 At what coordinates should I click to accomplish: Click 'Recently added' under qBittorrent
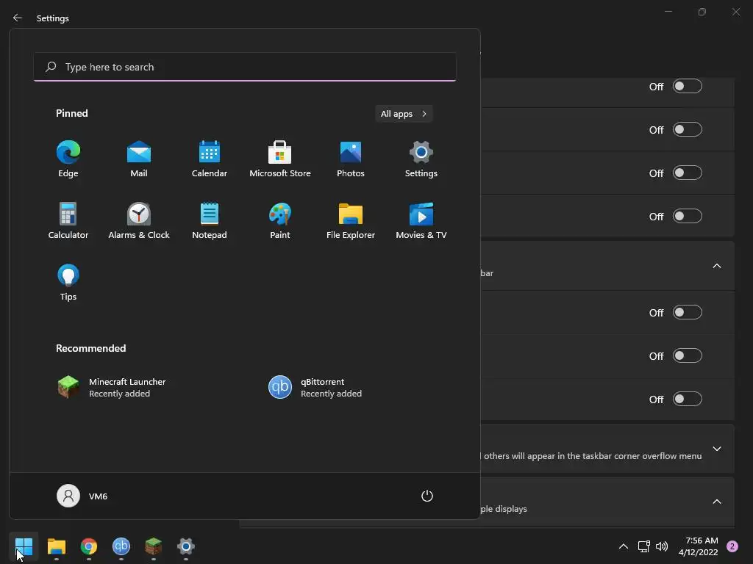[x=331, y=394]
